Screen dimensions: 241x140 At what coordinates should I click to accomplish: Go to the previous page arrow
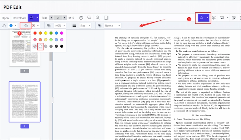(x=52, y=18)
